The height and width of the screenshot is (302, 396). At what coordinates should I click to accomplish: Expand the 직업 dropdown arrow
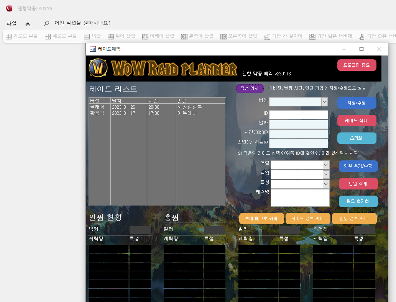tap(326, 175)
